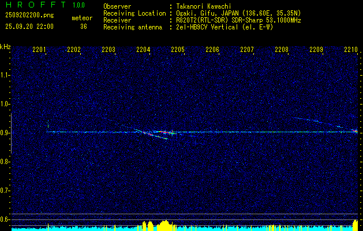Screen dimensions: 363x231
Task: Click the observer name Takanori Kawachi
Action: click(204, 6)
